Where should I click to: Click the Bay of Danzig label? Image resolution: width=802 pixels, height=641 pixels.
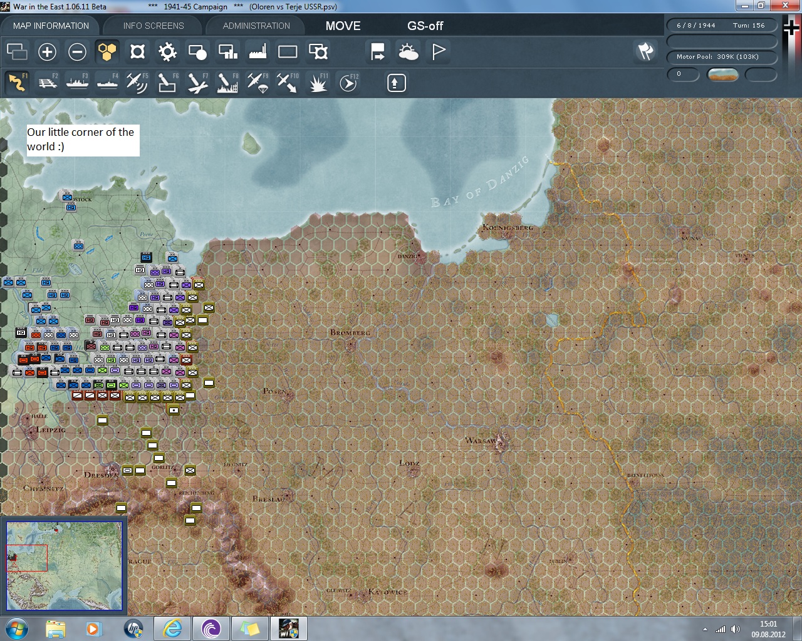coord(481,182)
